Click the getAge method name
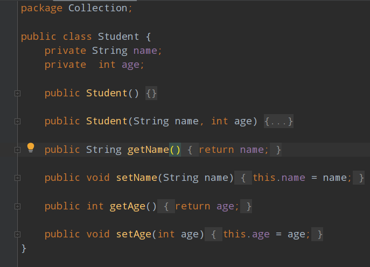This screenshot has height=267, width=370. [127, 206]
